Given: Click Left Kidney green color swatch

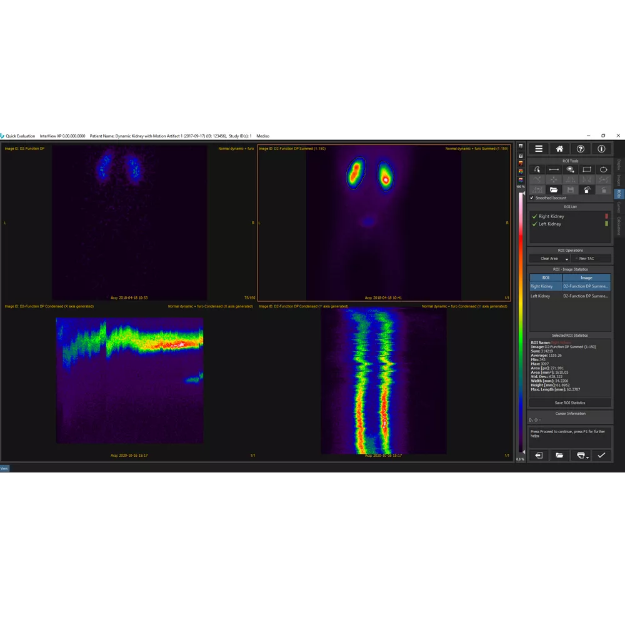Looking at the screenshot, I should (607, 224).
